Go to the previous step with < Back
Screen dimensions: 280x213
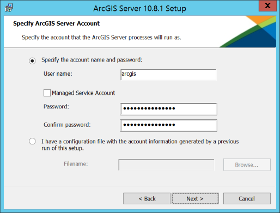tap(147, 198)
